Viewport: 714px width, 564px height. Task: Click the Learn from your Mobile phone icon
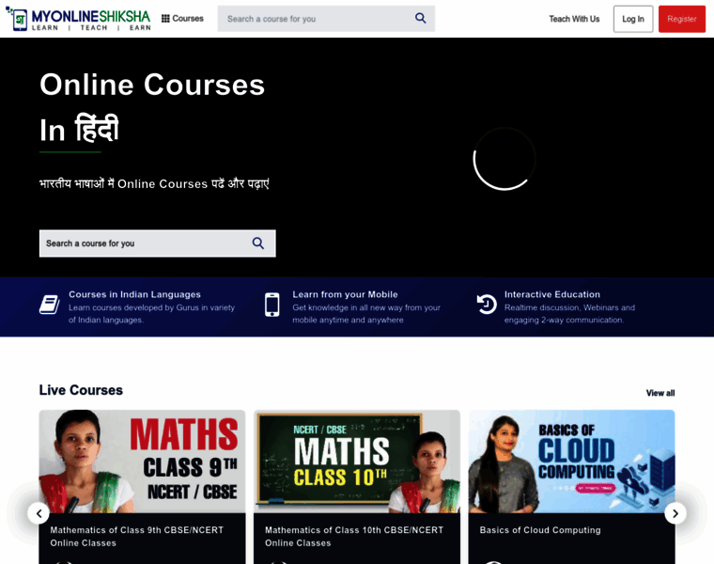[x=272, y=305]
